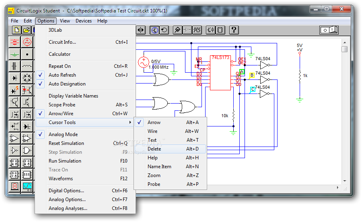Choose Text cursor tool in submenu
This screenshot has height=222, width=362.
point(171,140)
